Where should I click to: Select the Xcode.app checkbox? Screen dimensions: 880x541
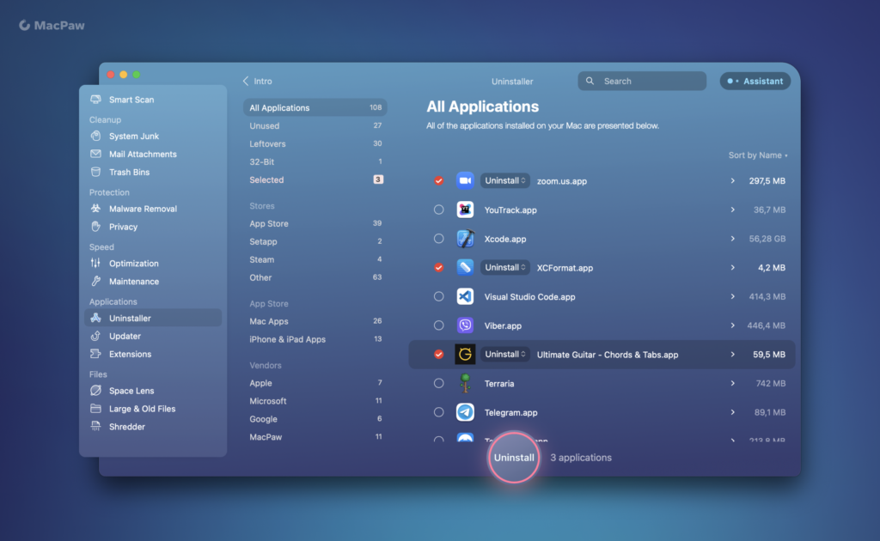[x=439, y=238]
